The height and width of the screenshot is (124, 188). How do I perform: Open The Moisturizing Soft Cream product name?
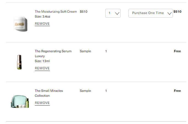click(56, 12)
